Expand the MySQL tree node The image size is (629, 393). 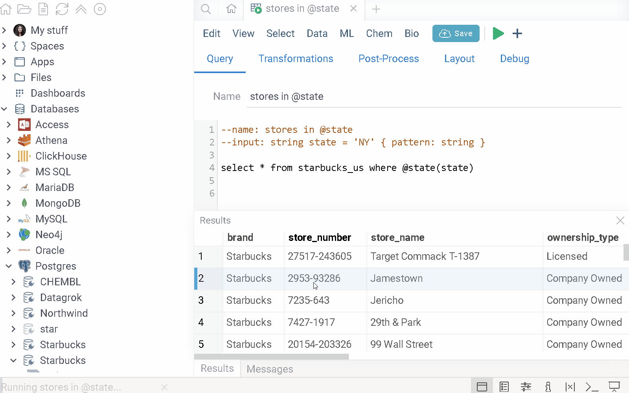[x=9, y=219]
